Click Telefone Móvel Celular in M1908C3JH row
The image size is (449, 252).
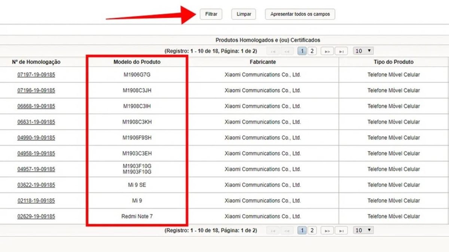click(x=394, y=90)
